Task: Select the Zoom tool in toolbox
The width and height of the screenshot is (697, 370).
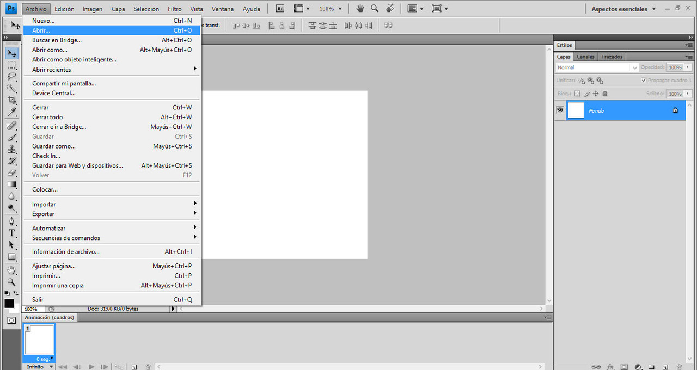Action: [x=11, y=282]
